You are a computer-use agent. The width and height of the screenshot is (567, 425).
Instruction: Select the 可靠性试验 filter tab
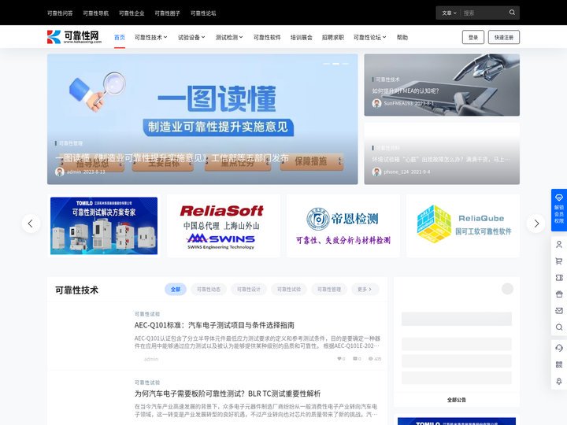point(288,289)
